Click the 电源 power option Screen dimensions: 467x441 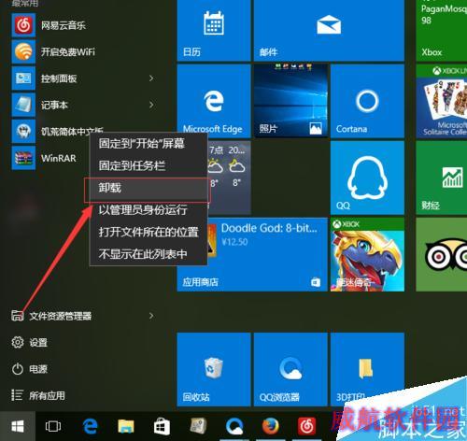coord(29,369)
